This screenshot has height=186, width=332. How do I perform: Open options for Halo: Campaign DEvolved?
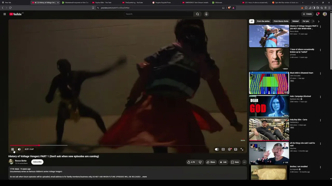pyautogui.click(x=320, y=97)
